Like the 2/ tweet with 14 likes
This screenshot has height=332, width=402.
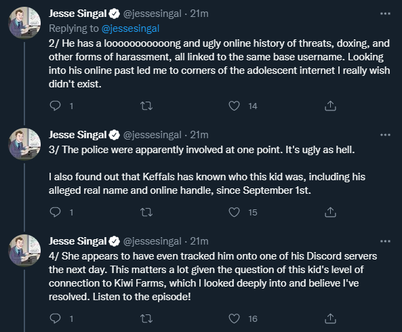[234, 106]
